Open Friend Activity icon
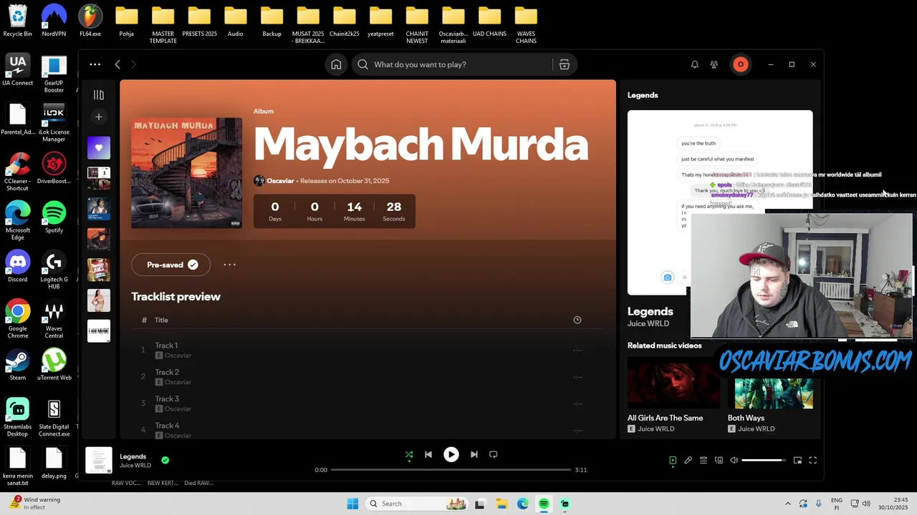 pyautogui.click(x=714, y=64)
